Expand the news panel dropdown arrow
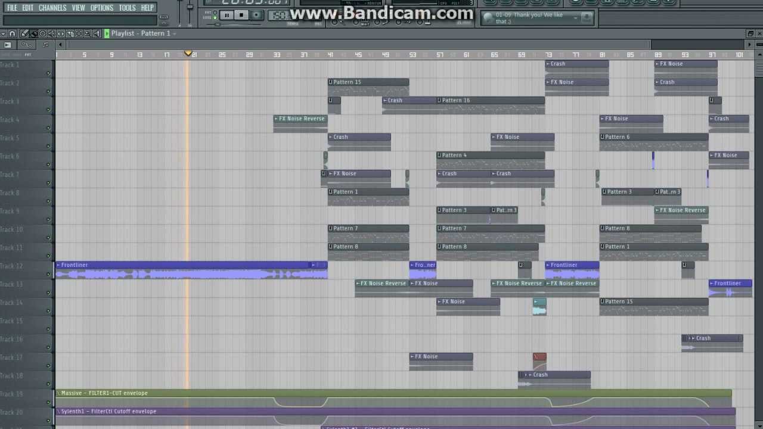The height and width of the screenshot is (429, 763). 575,18
